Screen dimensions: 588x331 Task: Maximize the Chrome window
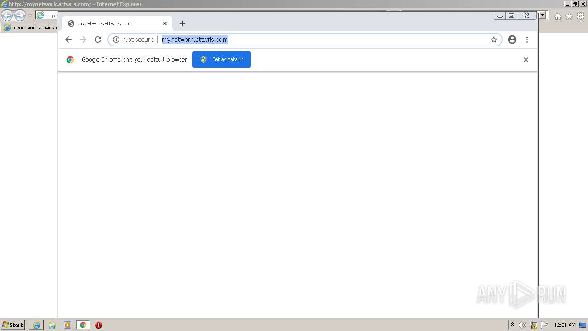[511, 16]
